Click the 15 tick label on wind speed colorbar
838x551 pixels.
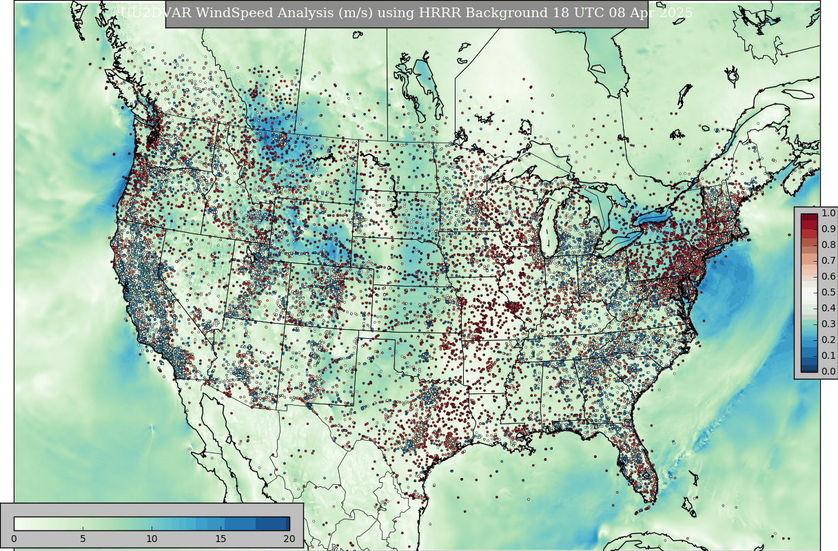221,539
